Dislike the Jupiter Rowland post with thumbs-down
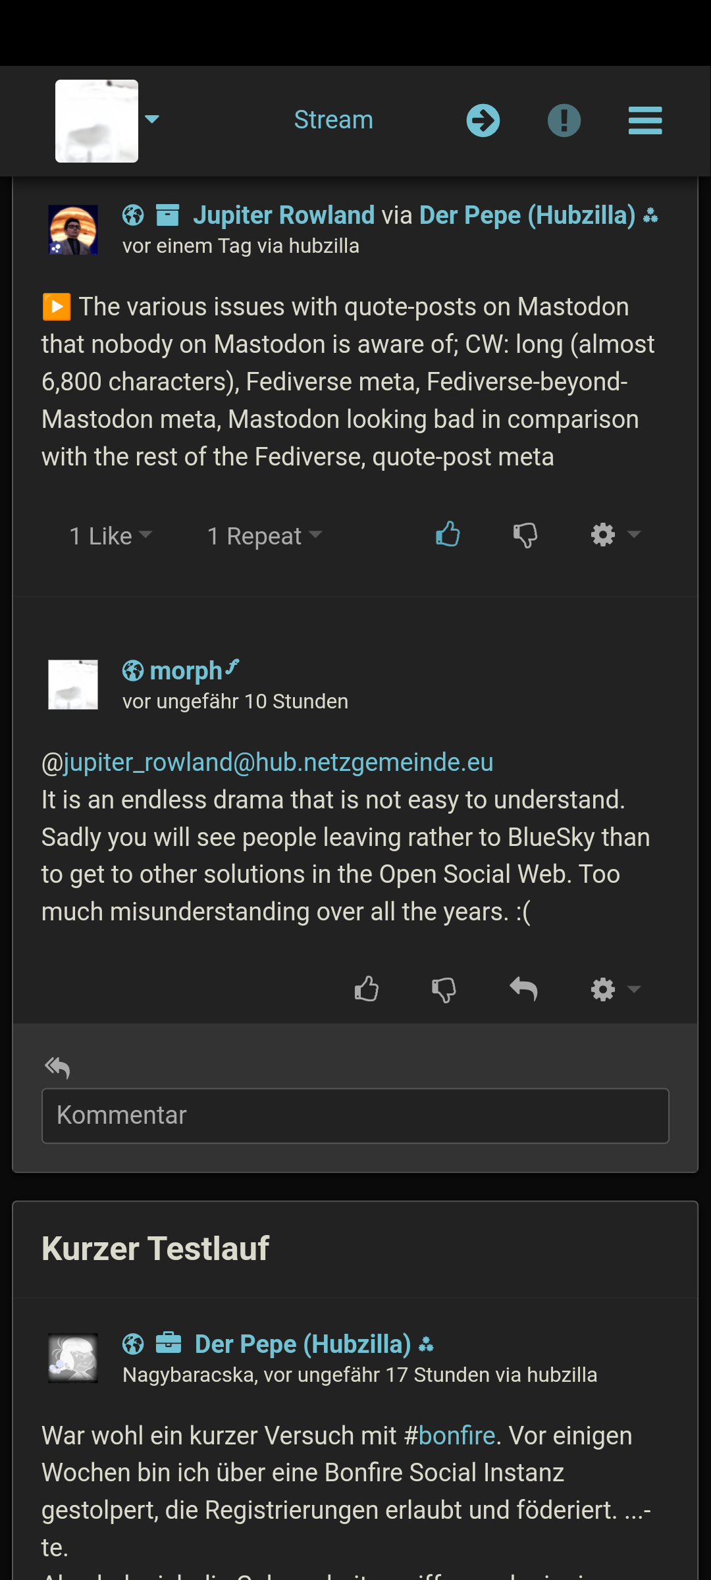The width and height of the screenshot is (711, 1580). coord(525,535)
